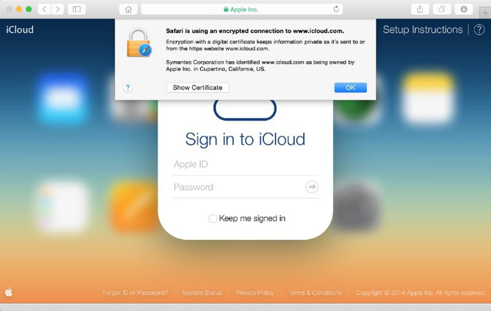Click the iCloud label in the top bar

(x=19, y=30)
